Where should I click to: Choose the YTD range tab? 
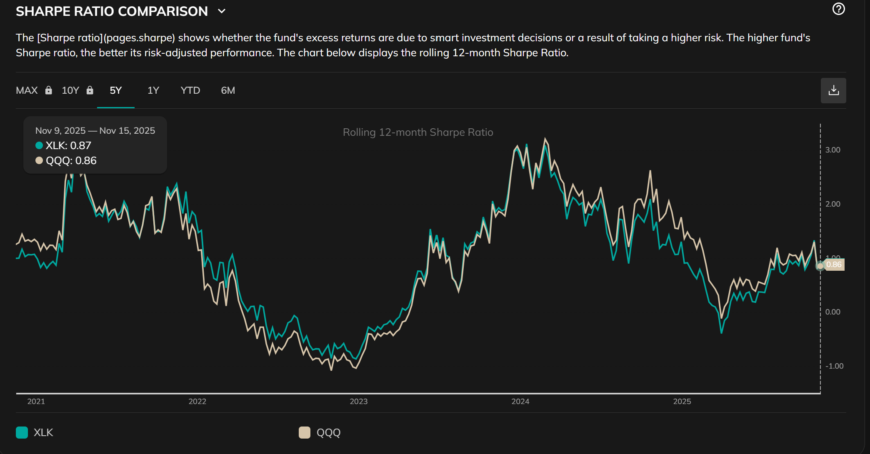tap(190, 90)
